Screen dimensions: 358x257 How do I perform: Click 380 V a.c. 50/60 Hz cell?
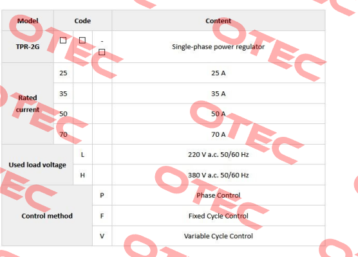tap(218, 175)
